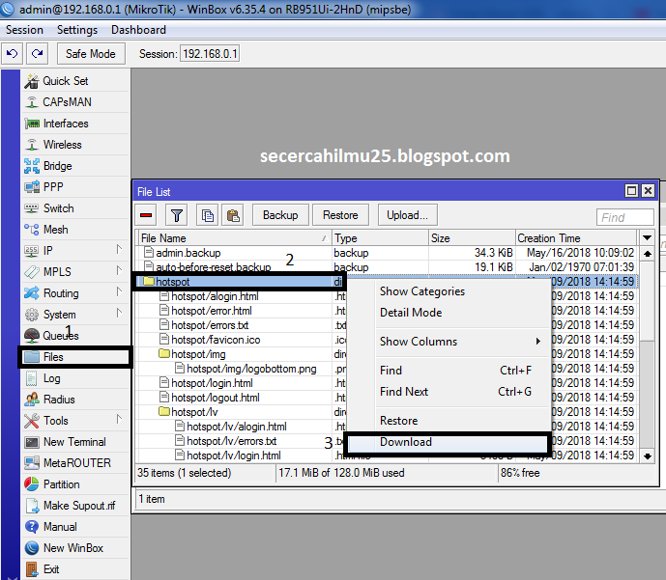Click the undo arrow icon
The image size is (666, 580).
coord(12,54)
